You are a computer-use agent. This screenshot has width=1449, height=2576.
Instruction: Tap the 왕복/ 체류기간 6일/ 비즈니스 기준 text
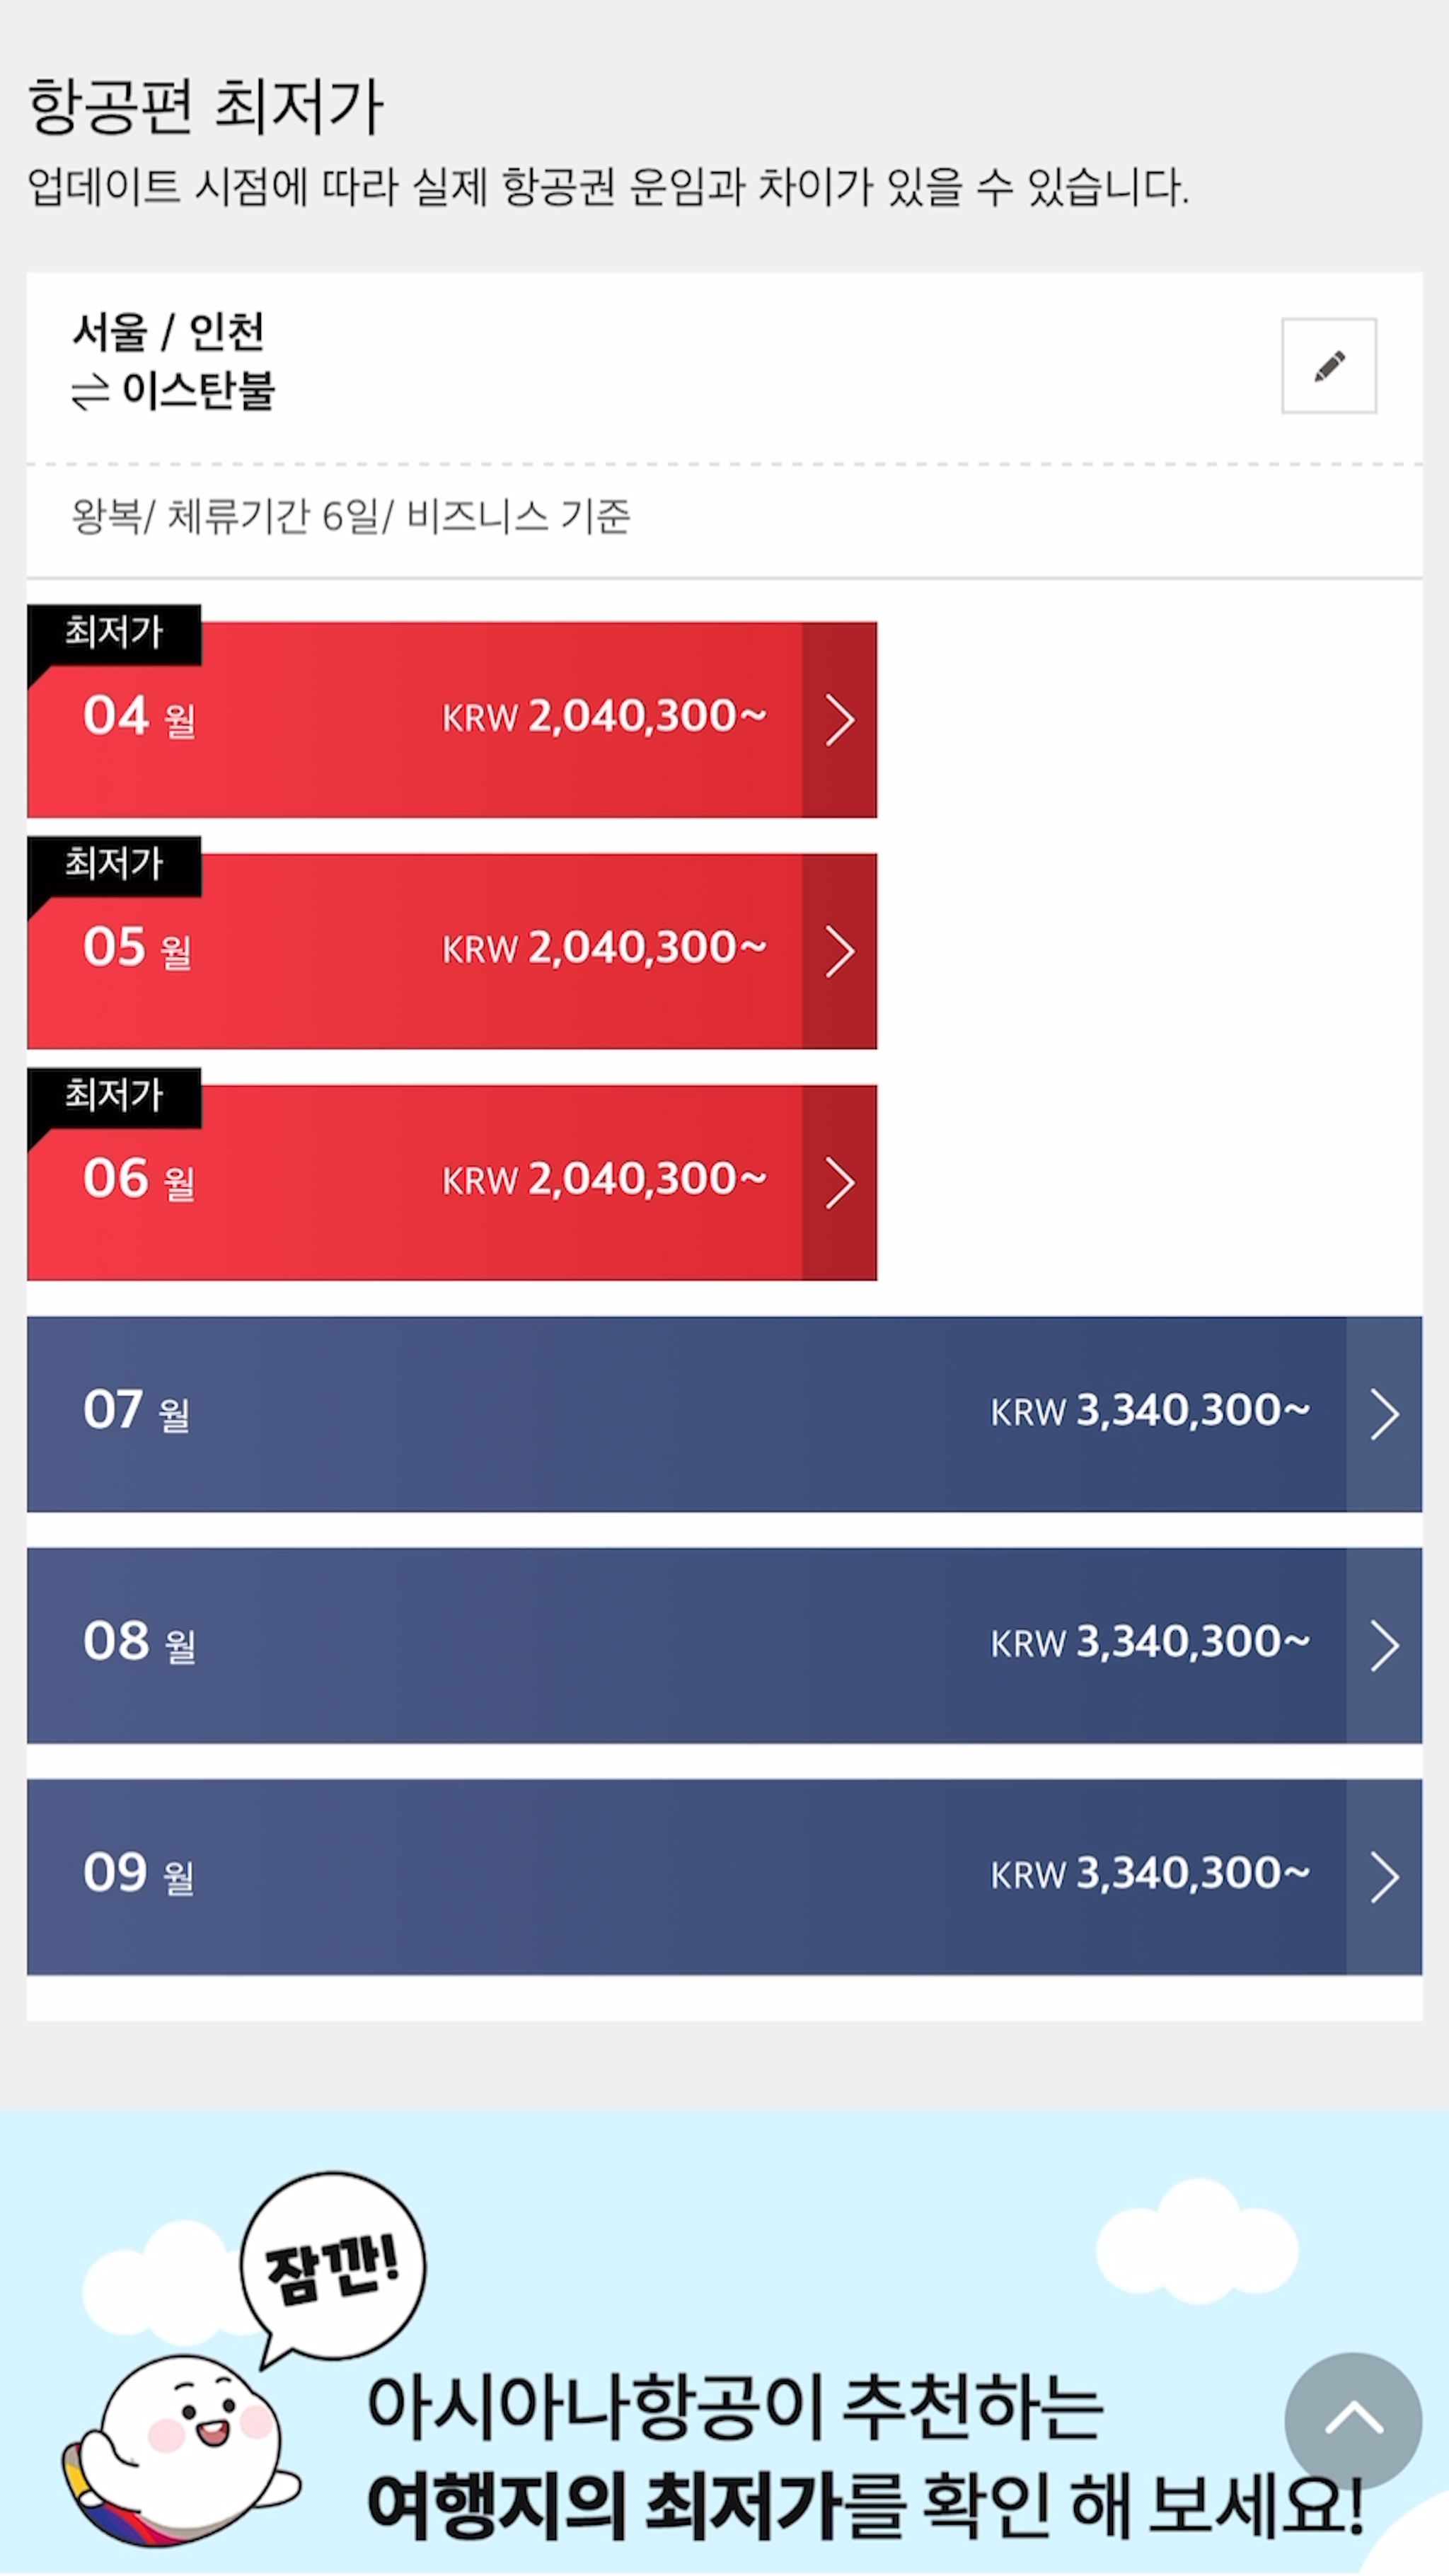coord(351,517)
